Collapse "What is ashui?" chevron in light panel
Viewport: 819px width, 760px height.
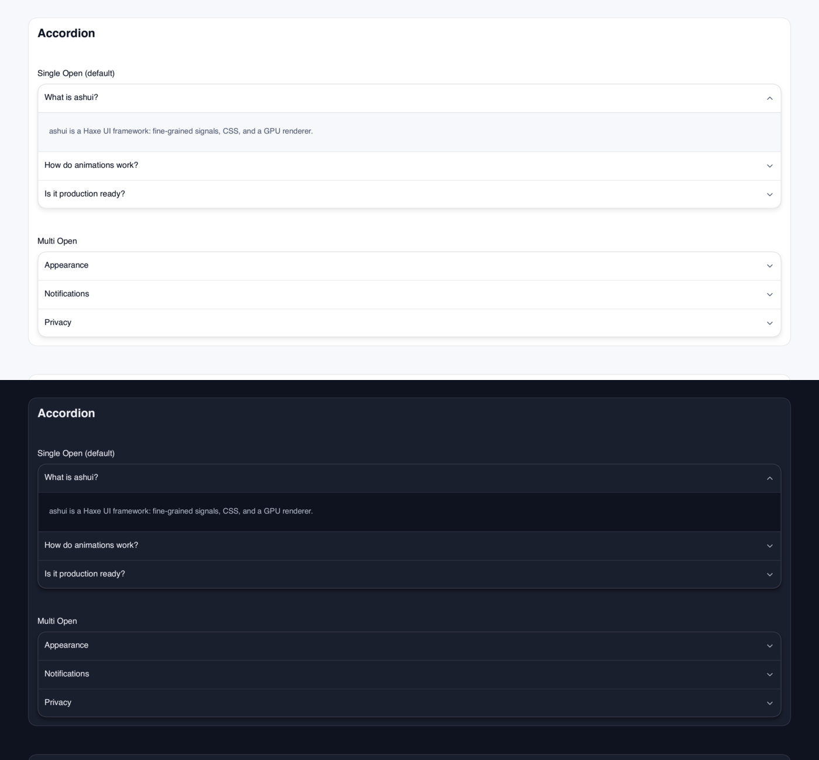770,98
